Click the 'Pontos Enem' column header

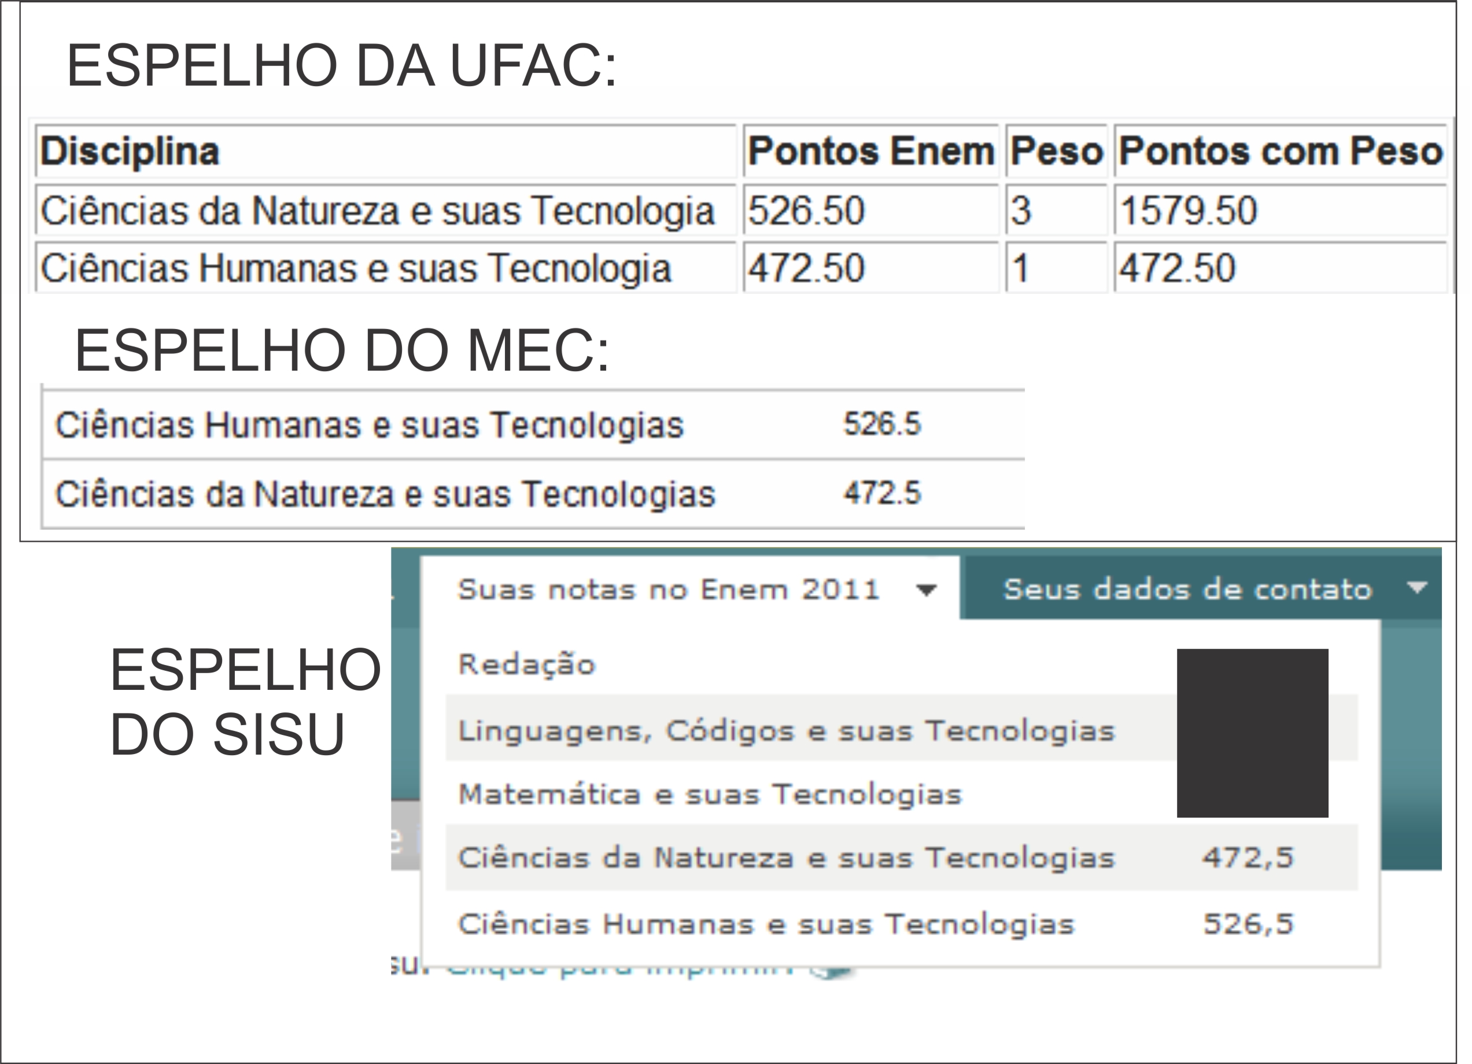click(870, 152)
